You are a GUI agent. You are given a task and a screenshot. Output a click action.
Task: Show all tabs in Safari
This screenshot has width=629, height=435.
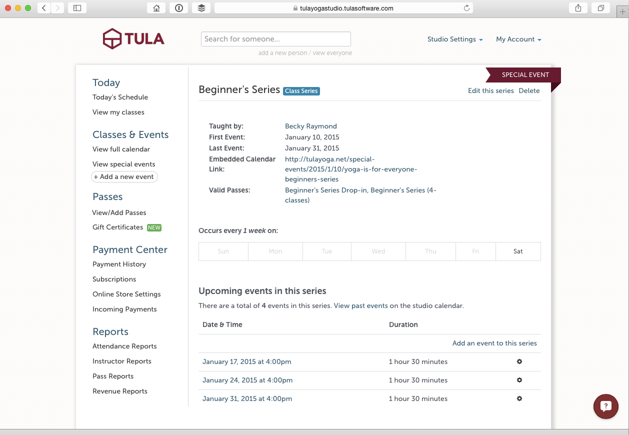[601, 8]
